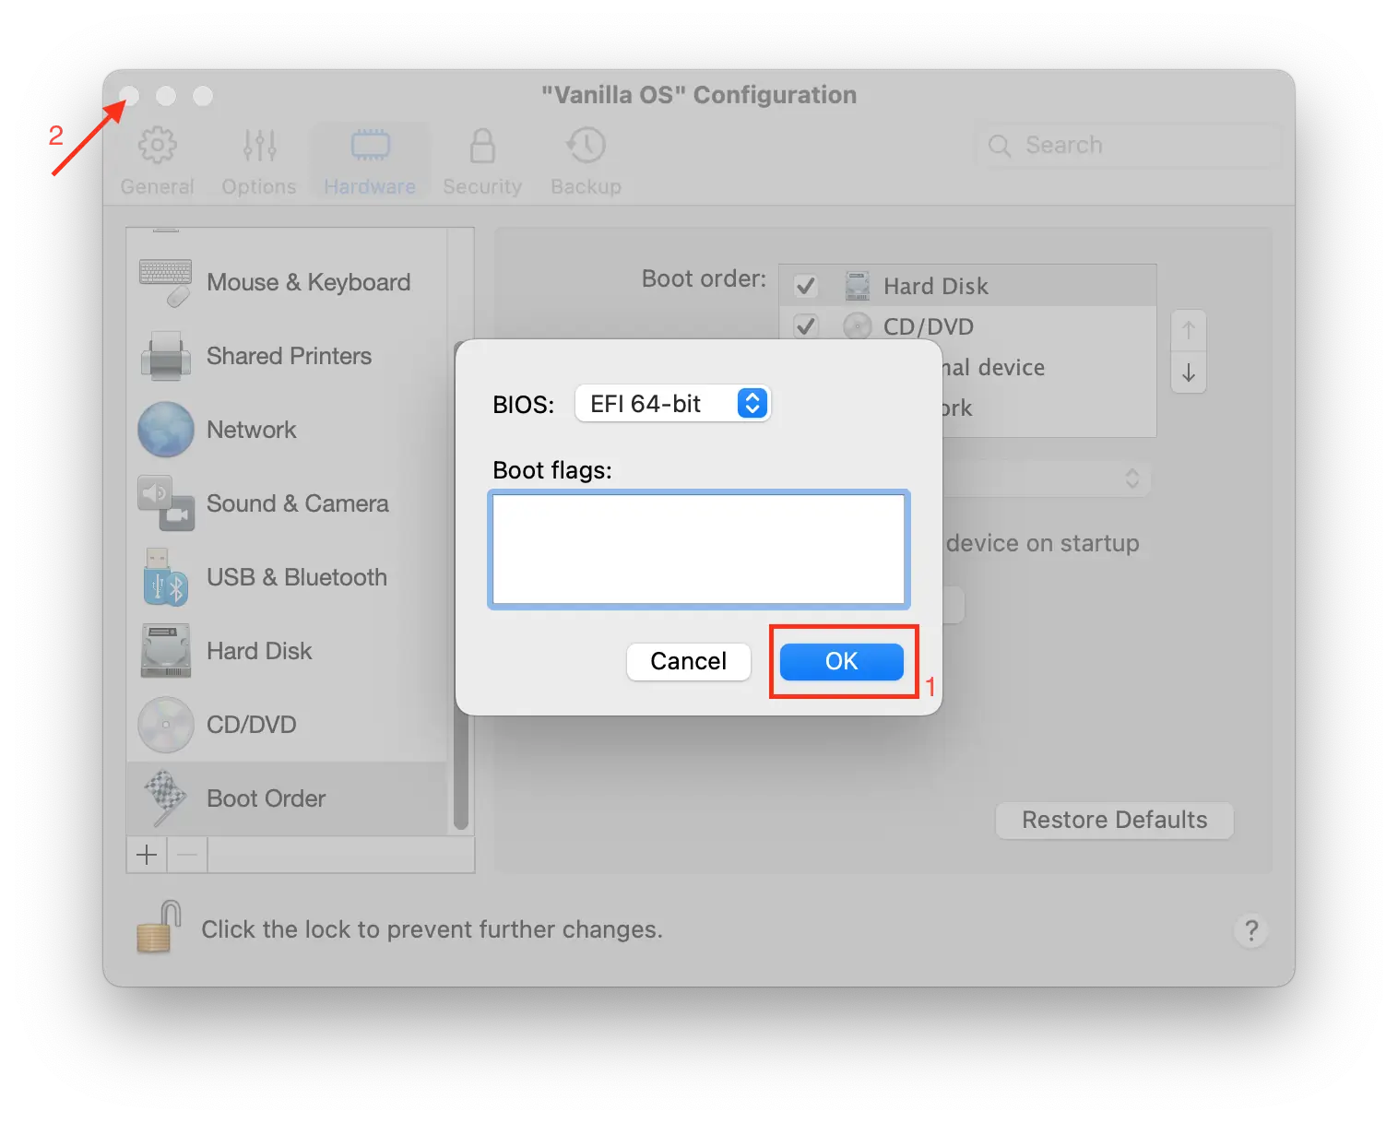This screenshot has height=1123, width=1398.
Task: Select CD/DVD row in boot order
Action: (x=967, y=326)
